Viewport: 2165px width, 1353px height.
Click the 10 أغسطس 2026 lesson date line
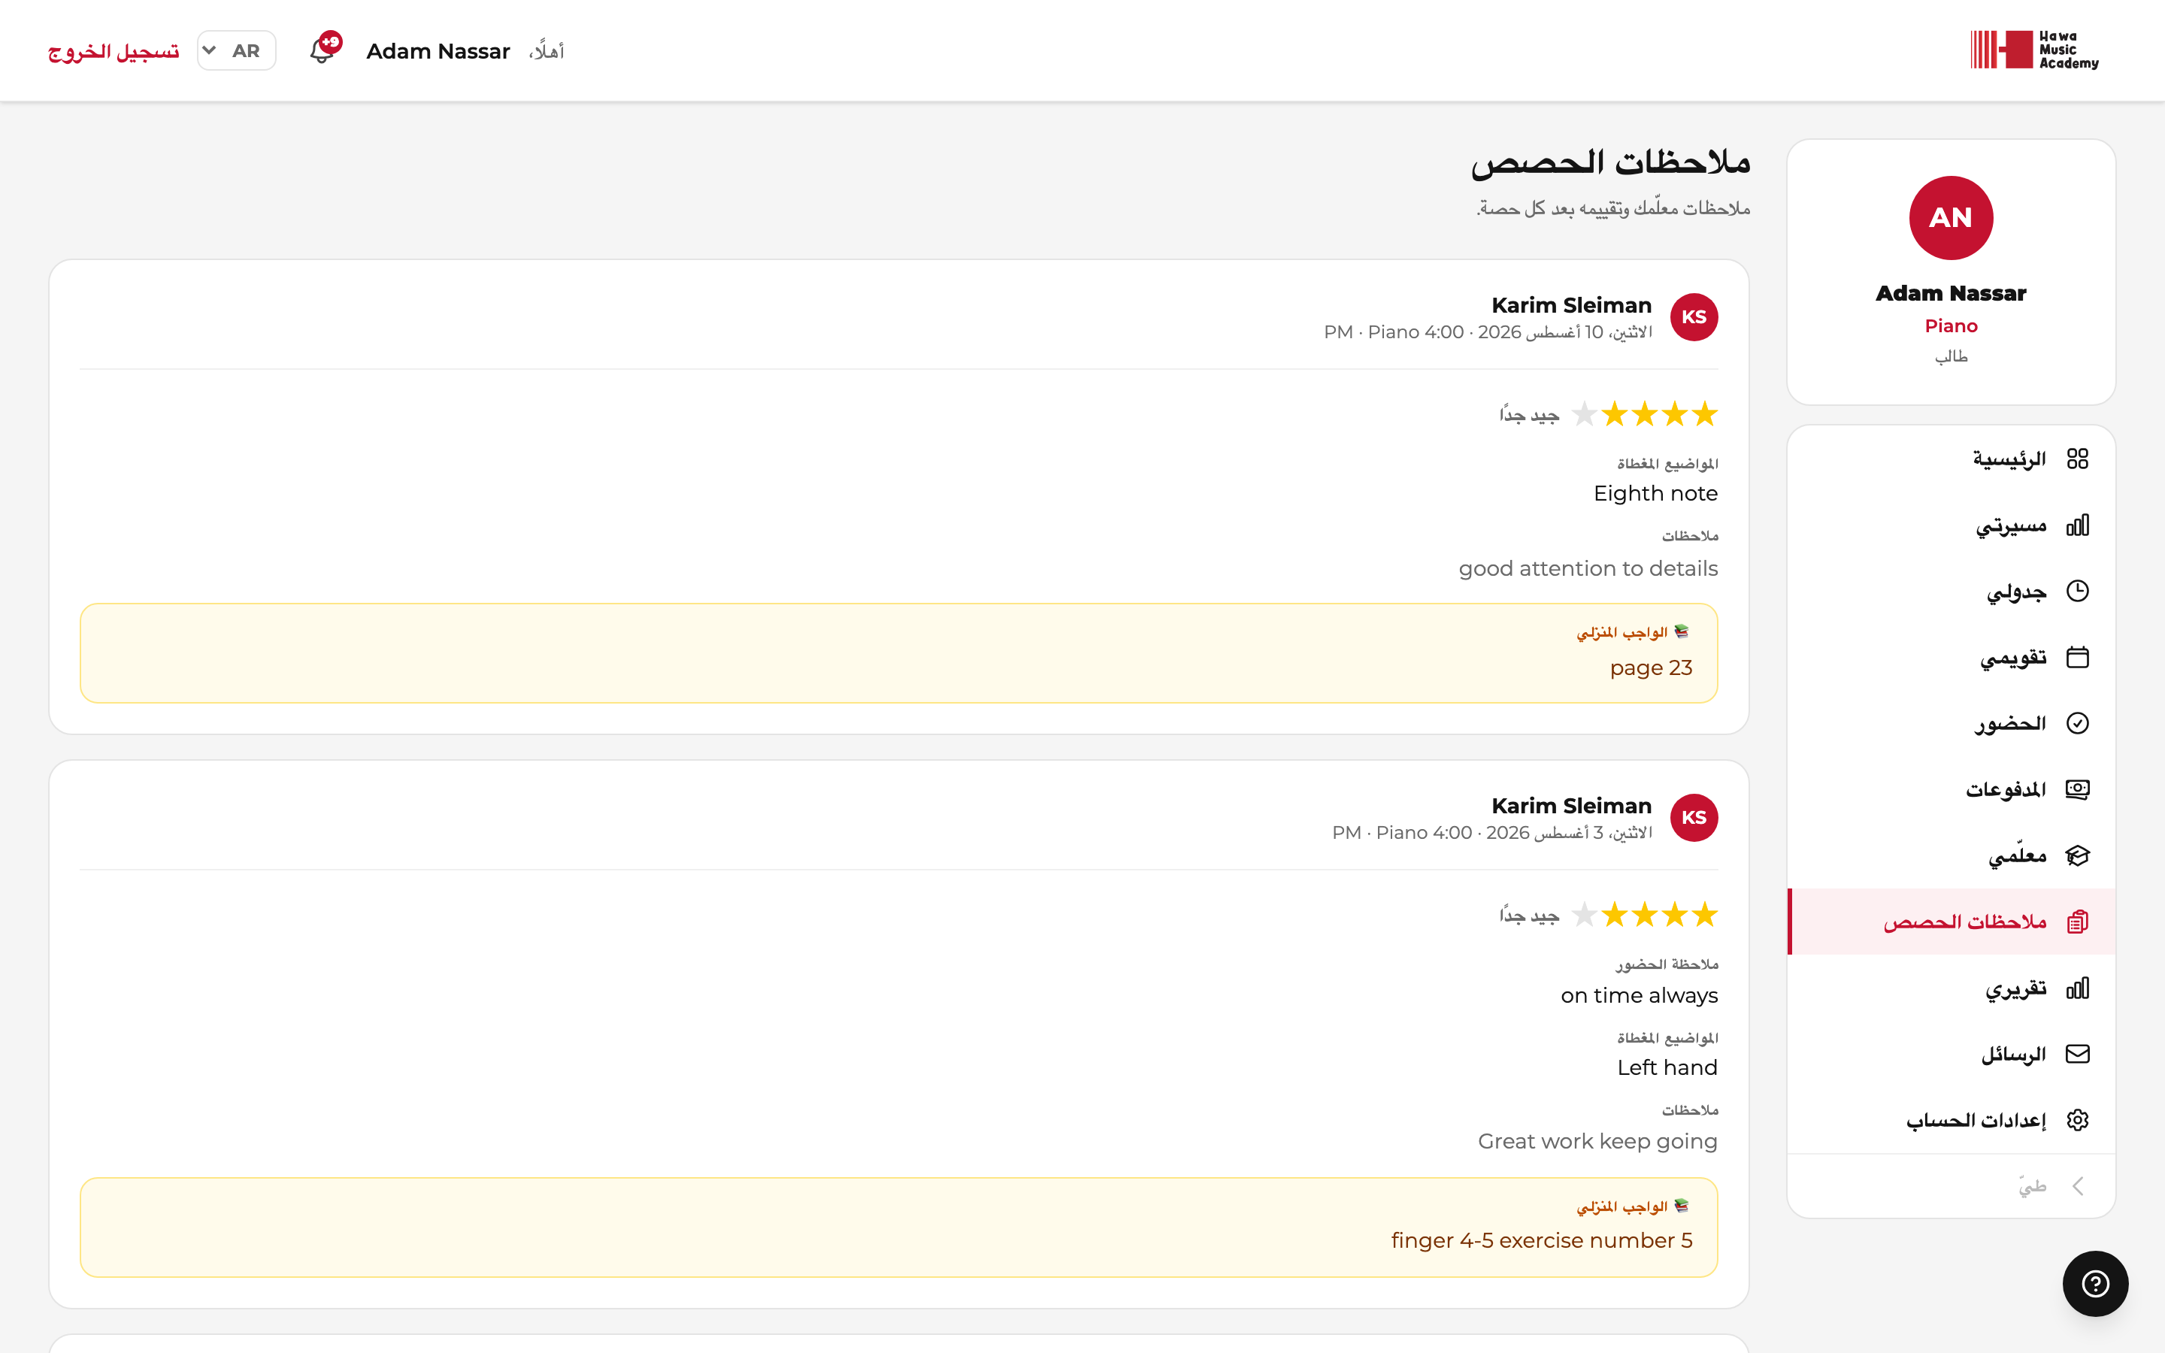[1488, 333]
